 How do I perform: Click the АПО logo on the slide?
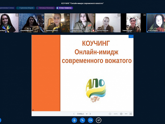(x=96, y=90)
